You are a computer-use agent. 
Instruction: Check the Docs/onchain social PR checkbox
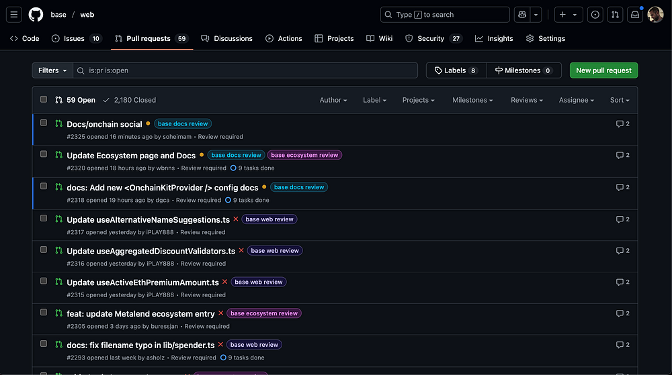click(44, 123)
